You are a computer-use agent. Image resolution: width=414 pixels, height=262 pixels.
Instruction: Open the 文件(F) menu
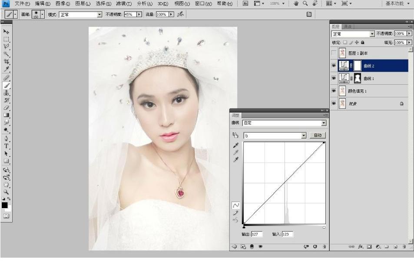[x=22, y=3]
